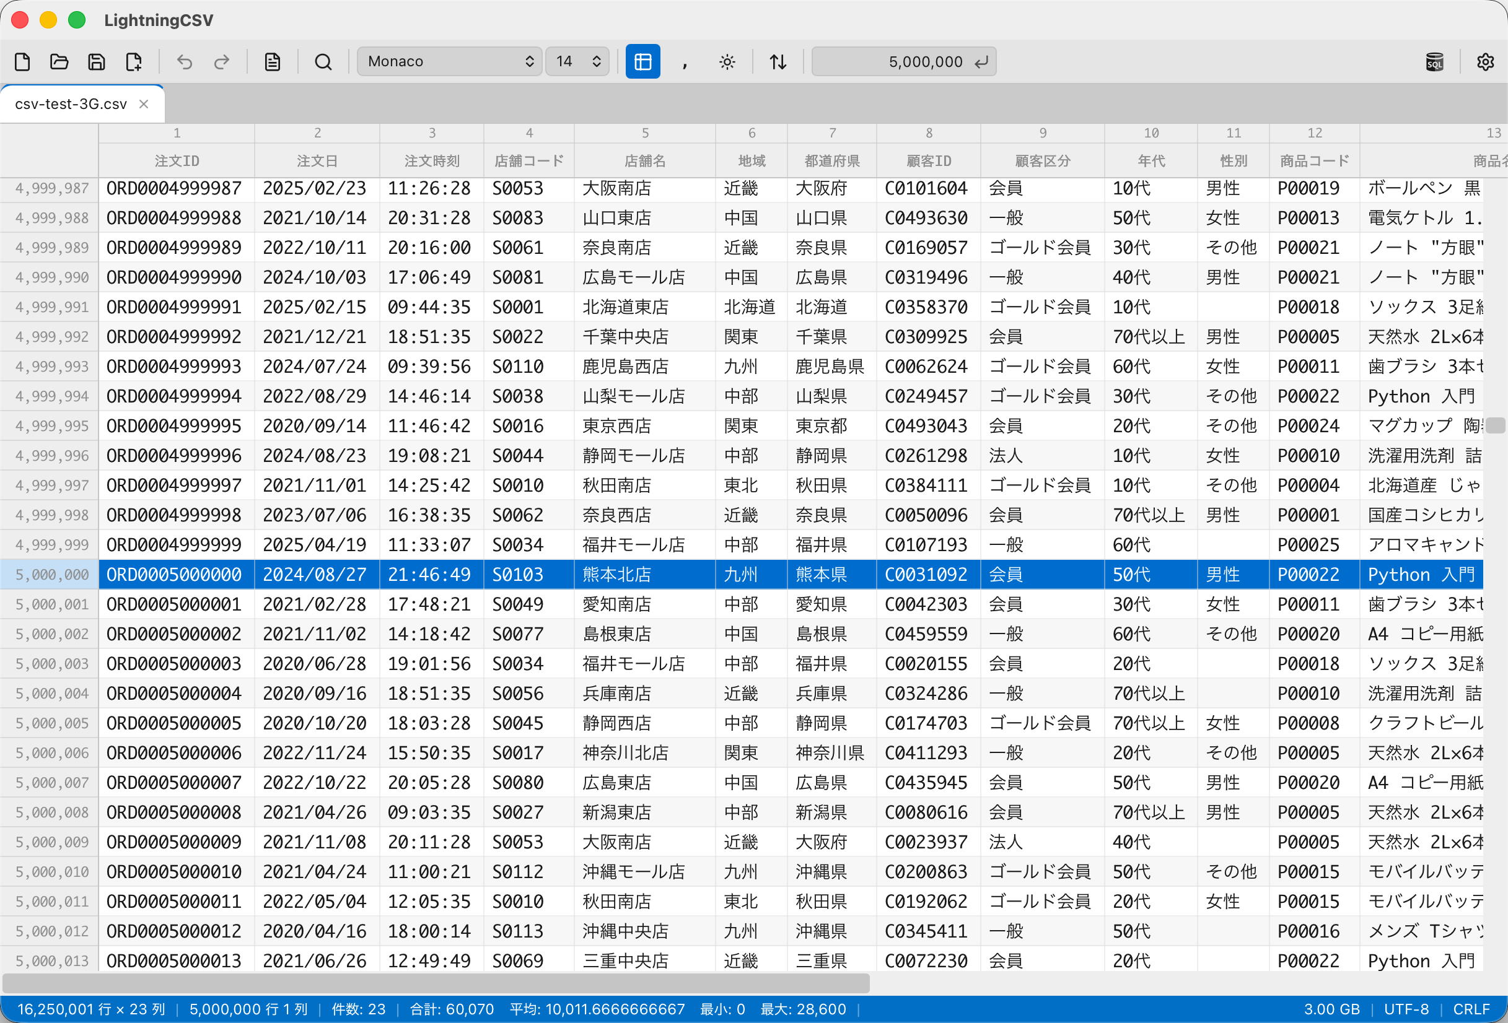Toggle the brightness theme sun icon
The width and height of the screenshot is (1508, 1023).
[x=727, y=62]
